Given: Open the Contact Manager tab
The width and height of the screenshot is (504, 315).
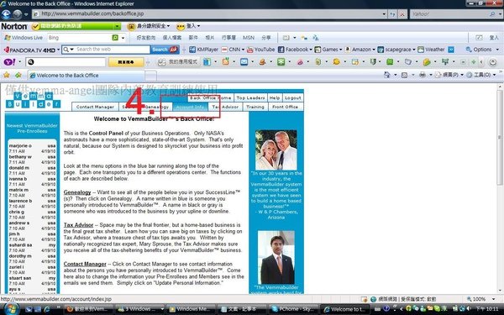Looking at the screenshot, I should point(95,107).
